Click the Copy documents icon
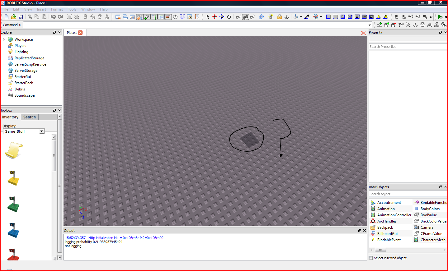The width and height of the screenshot is (448, 271). click(x=37, y=17)
